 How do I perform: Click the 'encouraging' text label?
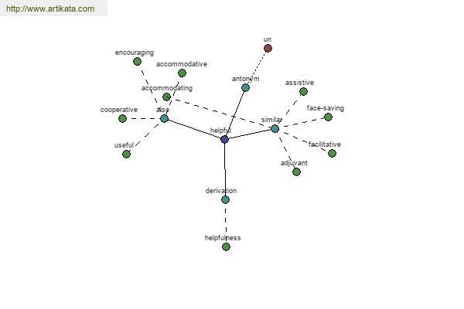point(135,53)
